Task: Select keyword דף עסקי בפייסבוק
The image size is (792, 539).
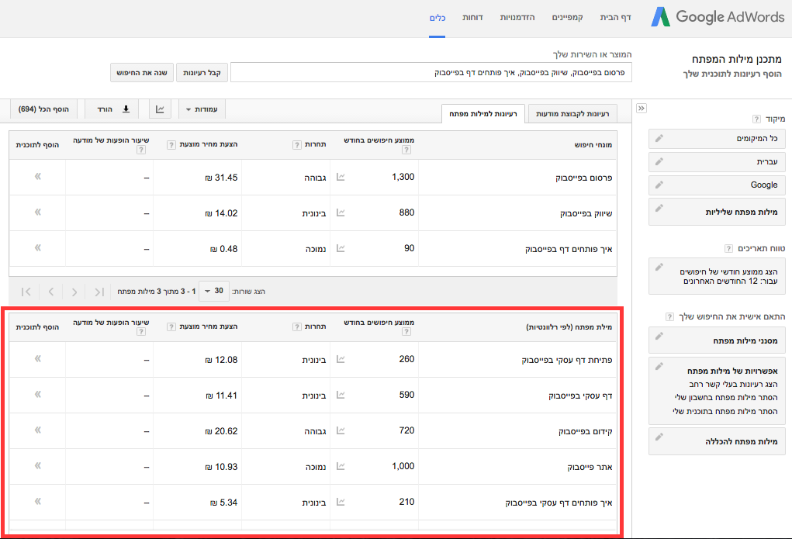Action: click(580, 396)
